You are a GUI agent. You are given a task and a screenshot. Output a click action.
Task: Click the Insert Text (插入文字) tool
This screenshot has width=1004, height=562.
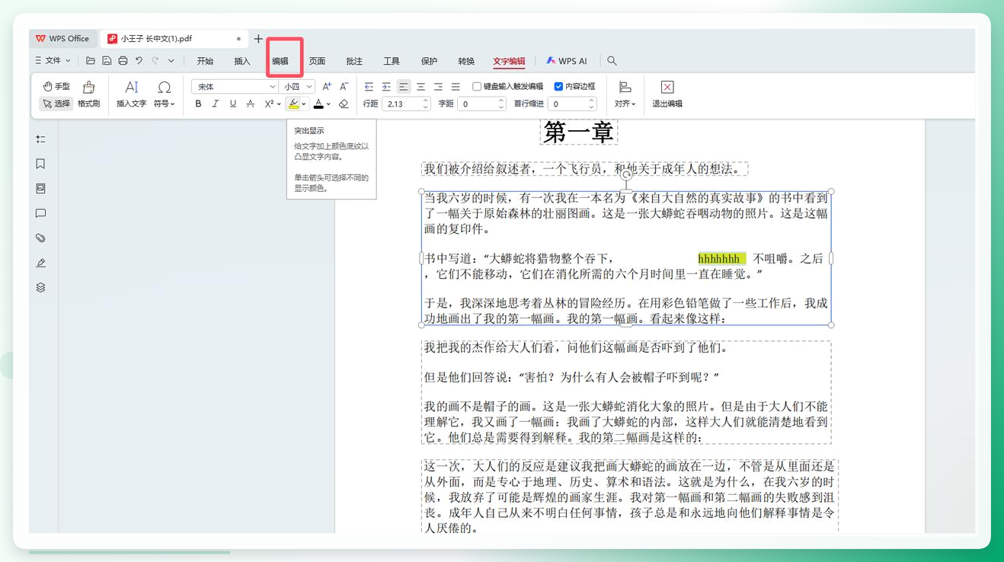[131, 94]
